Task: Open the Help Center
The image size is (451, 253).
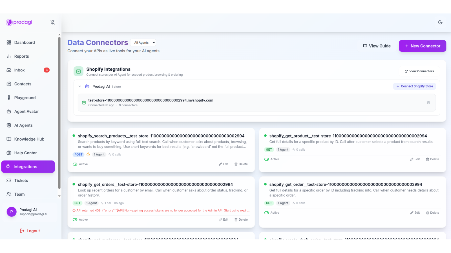Action: click(28, 153)
